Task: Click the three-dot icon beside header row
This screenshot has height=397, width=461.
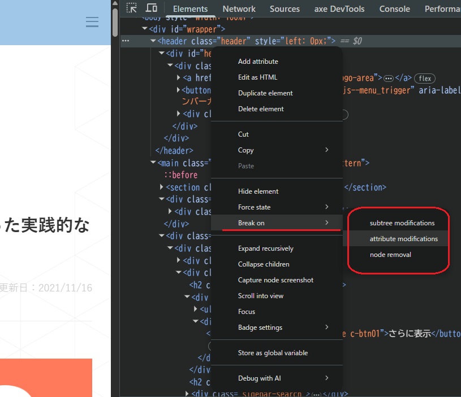Action: coord(126,41)
